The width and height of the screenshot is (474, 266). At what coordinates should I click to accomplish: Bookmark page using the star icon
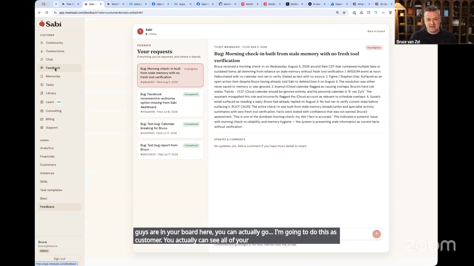pos(344,13)
